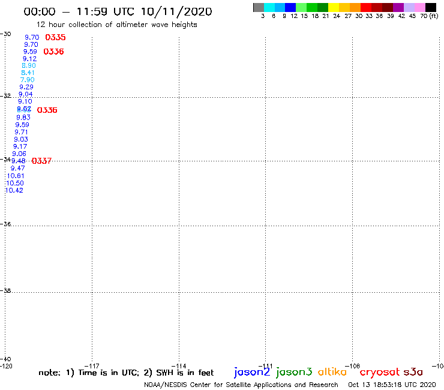Select the wave height value 9.71
The image size is (444, 390).
(x=21, y=132)
